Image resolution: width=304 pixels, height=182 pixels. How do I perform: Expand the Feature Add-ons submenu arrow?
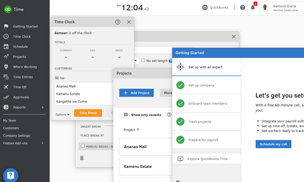[x=42, y=143]
